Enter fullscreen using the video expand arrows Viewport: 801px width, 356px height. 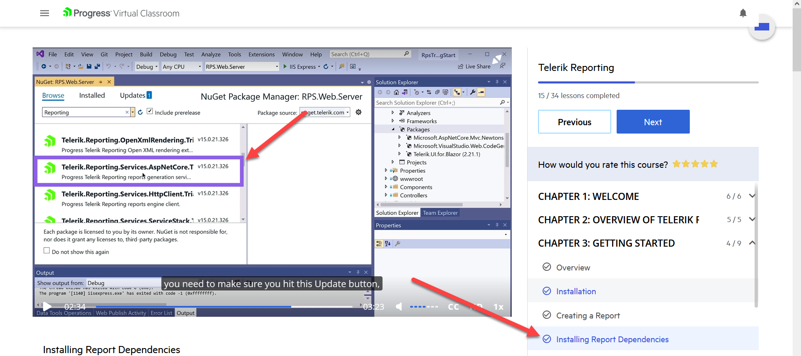point(497,59)
